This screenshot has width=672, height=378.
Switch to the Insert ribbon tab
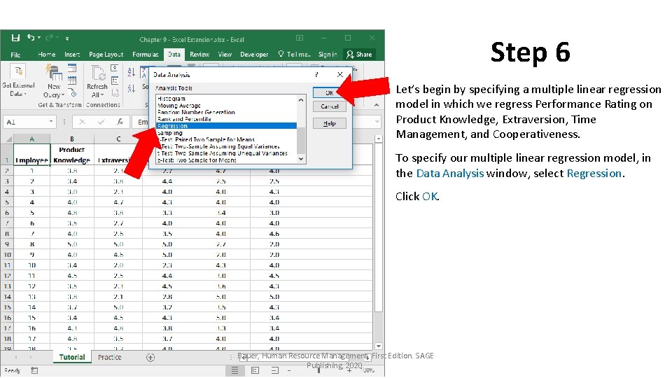pos(72,55)
